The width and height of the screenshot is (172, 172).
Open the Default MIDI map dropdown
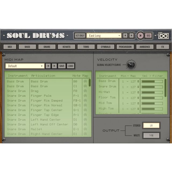pos(25,66)
